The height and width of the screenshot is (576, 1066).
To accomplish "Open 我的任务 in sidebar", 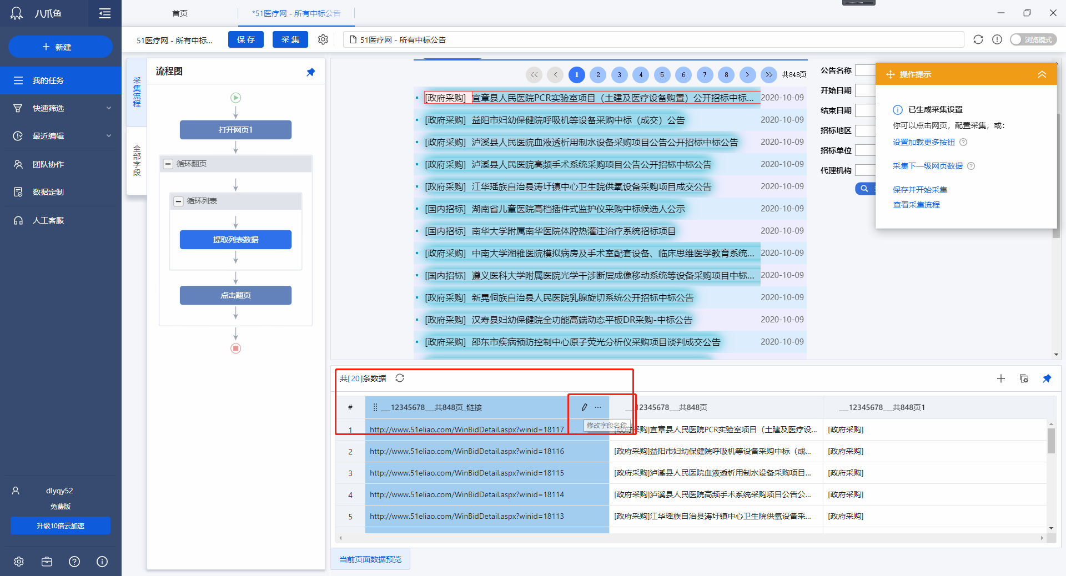I will pyautogui.click(x=61, y=80).
